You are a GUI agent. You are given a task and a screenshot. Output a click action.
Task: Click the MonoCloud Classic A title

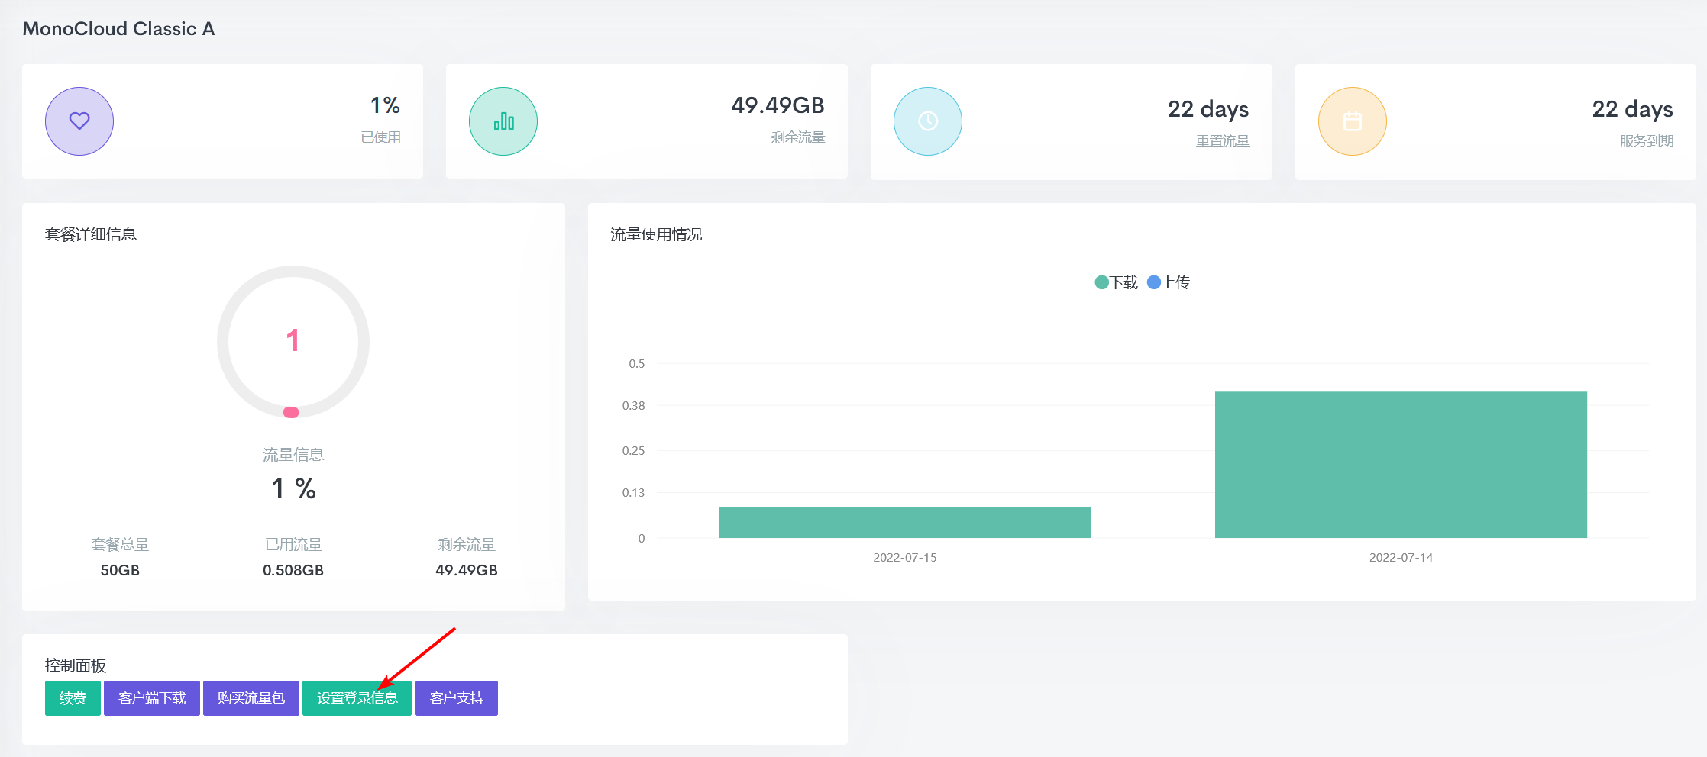pyautogui.click(x=118, y=29)
